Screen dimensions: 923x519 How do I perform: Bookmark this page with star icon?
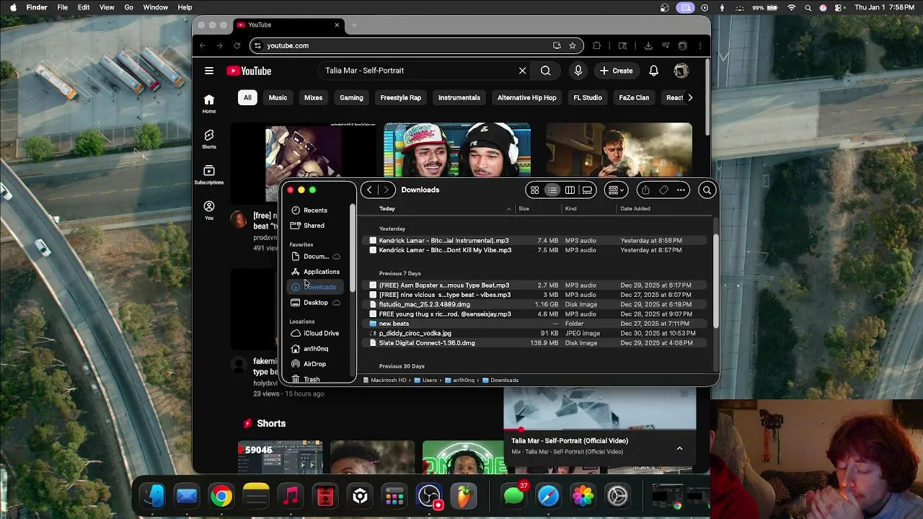pos(573,45)
